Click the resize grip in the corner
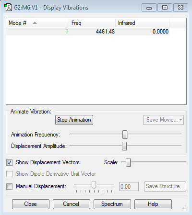Screen dimensions: 192x215 click(x=183, y=207)
